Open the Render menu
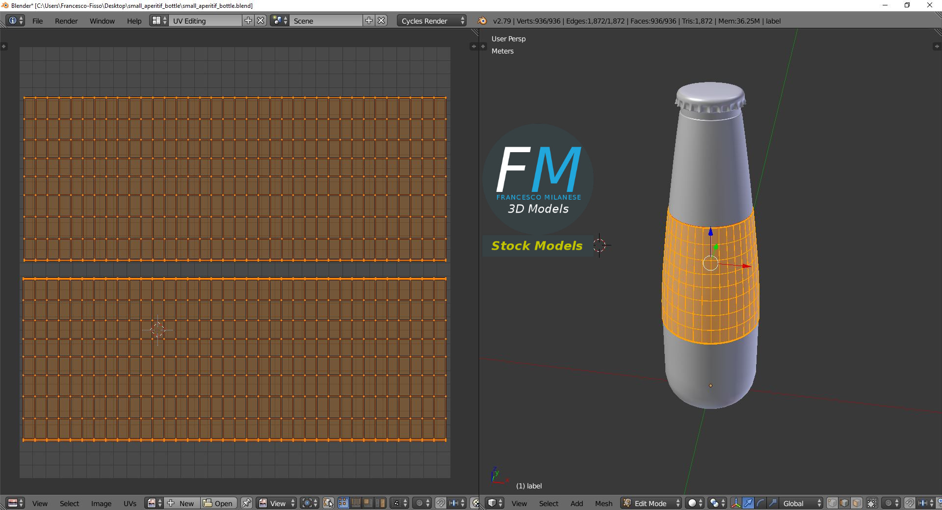Viewport: 942px width, 510px height. click(66, 21)
